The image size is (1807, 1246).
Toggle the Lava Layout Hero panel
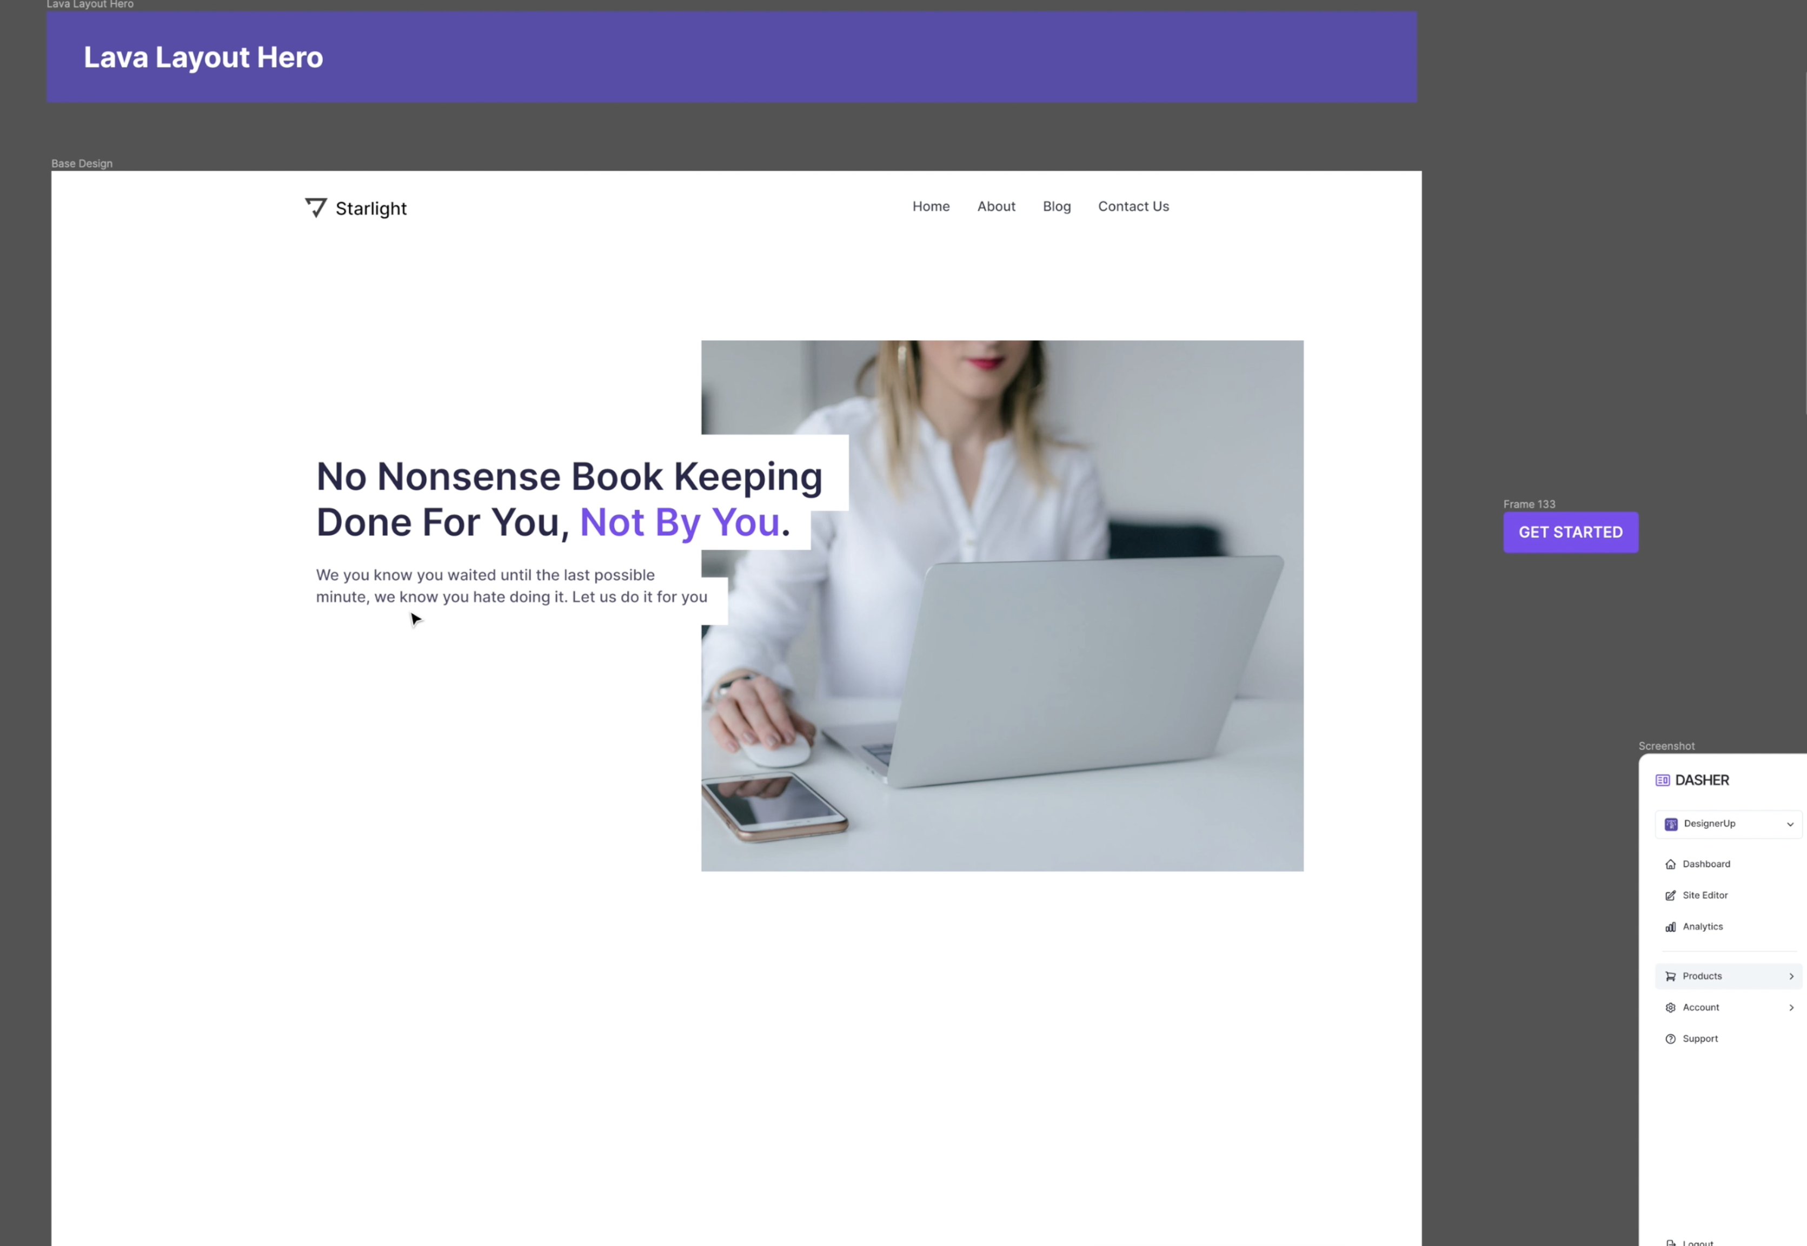pos(91,4)
